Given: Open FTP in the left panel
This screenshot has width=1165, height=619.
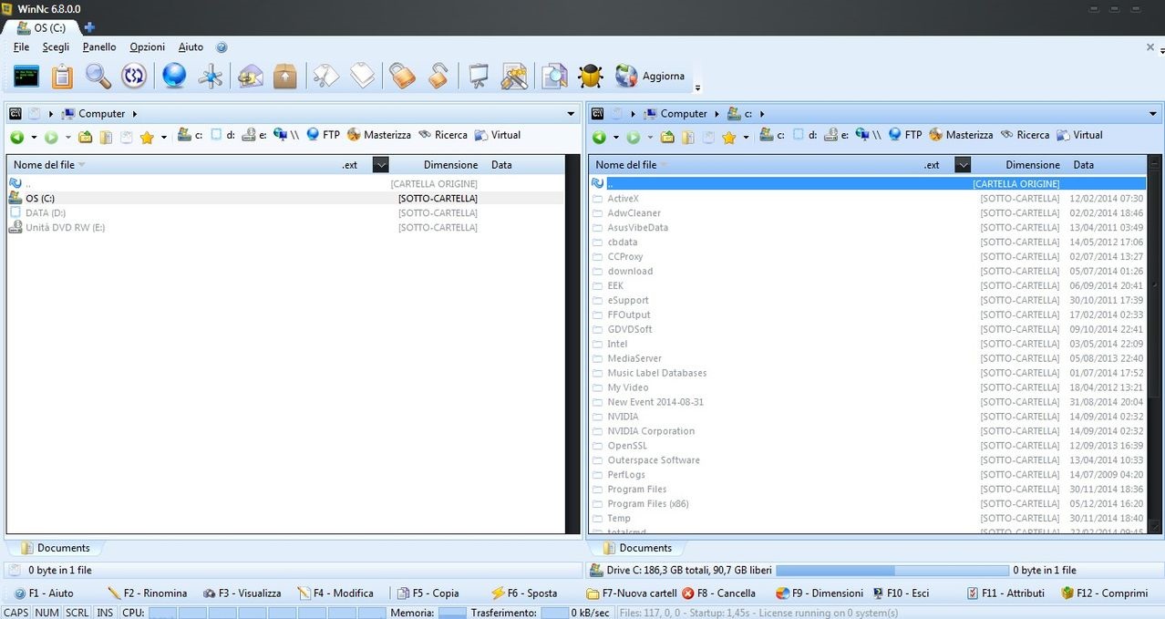Looking at the screenshot, I should coord(323,135).
